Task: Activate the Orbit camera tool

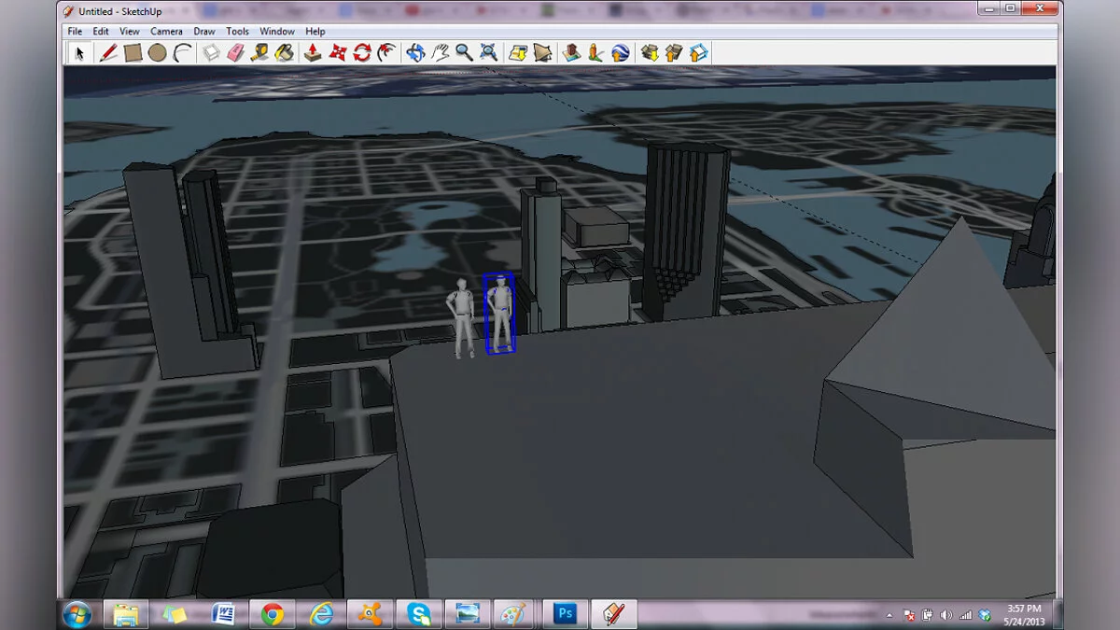Action: coord(415,53)
